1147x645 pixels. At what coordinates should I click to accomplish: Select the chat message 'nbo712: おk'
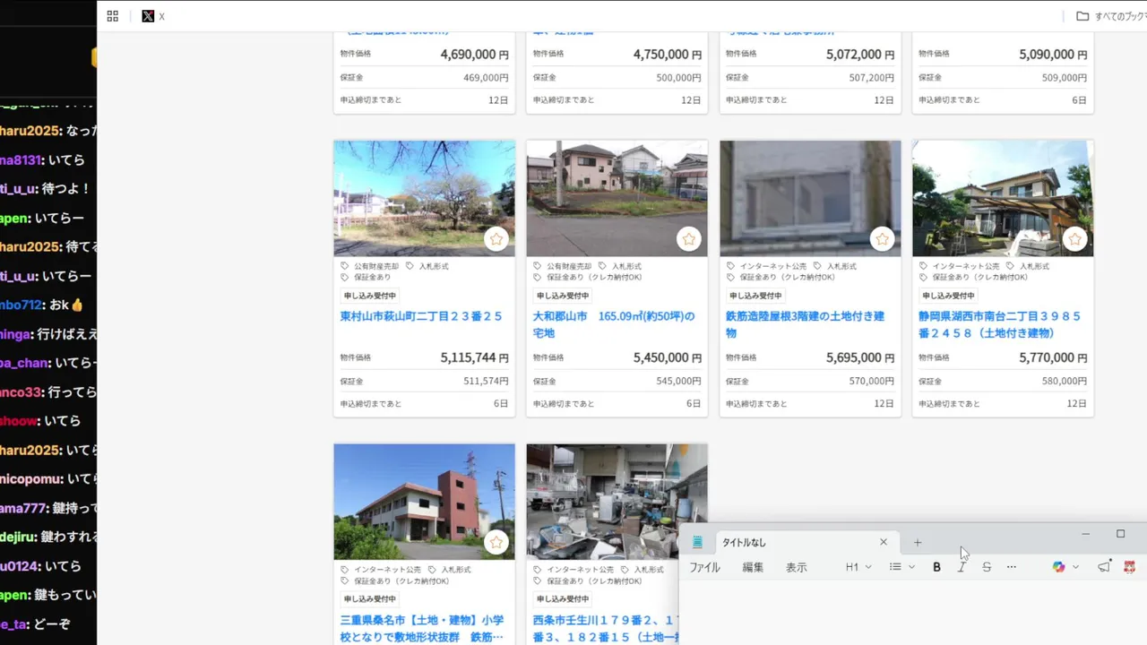click(x=42, y=305)
